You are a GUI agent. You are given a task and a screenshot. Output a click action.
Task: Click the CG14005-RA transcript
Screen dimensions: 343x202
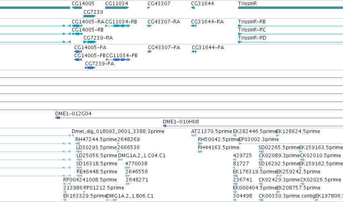click(x=77, y=26)
